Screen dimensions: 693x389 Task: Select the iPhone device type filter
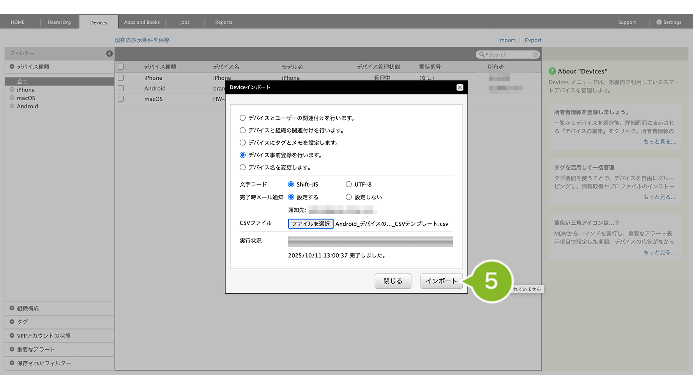click(25, 90)
